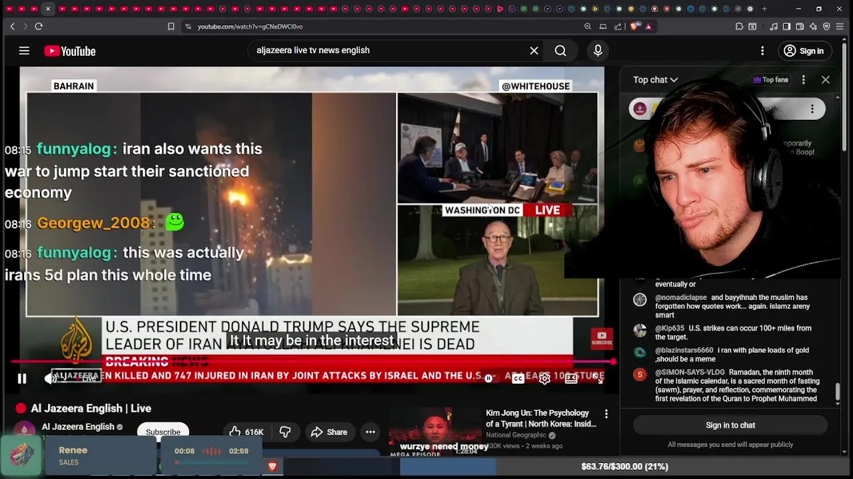The image size is (853, 479).
Task: Open more actions below the video
Action: [371, 432]
